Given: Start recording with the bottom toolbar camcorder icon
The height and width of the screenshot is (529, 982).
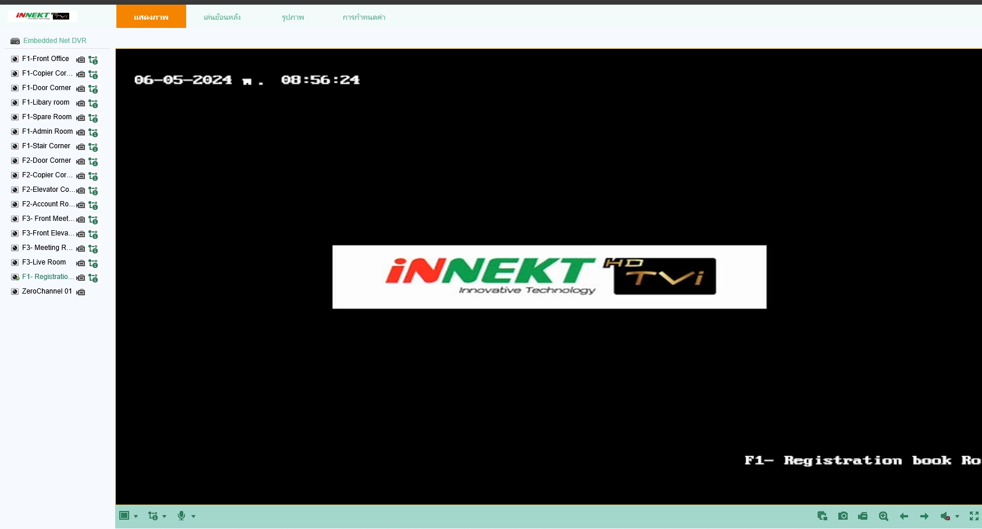Looking at the screenshot, I should 863,516.
